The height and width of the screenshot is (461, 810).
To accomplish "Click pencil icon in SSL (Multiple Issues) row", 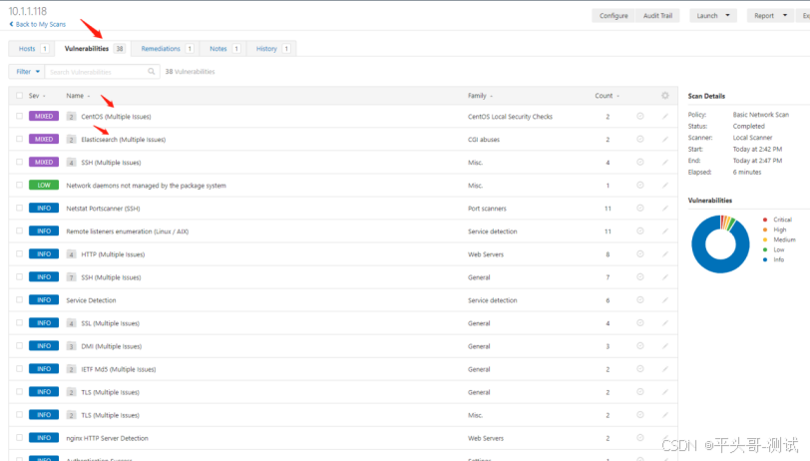I will coord(665,323).
